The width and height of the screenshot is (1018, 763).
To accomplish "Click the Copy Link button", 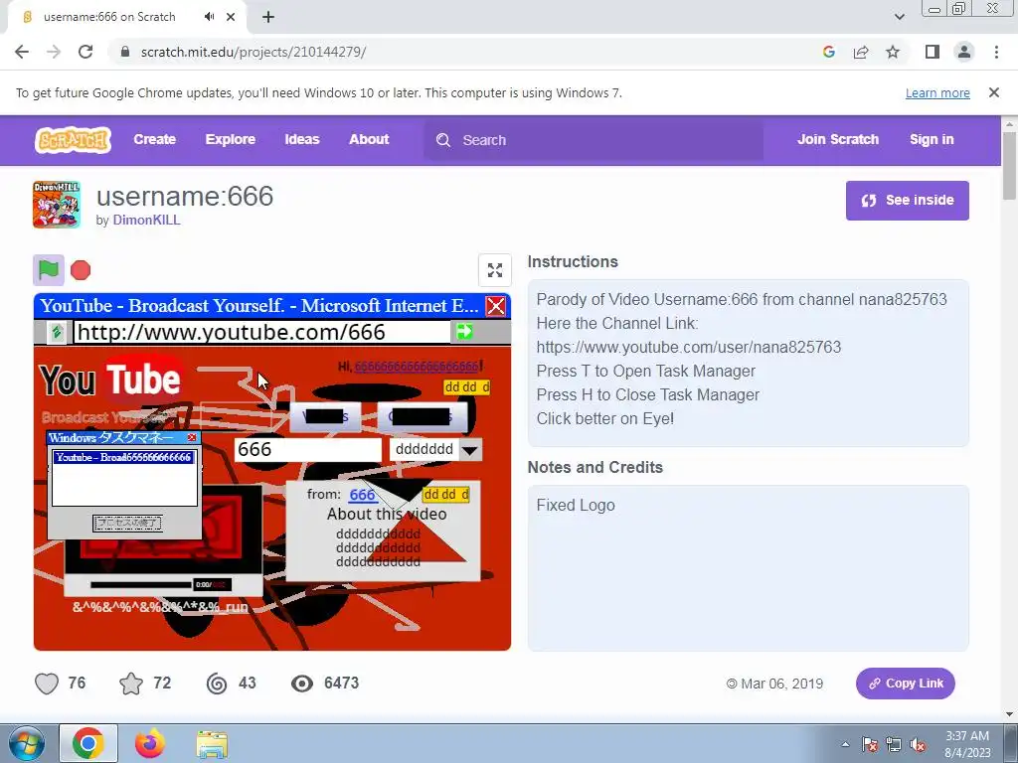I will [x=905, y=684].
